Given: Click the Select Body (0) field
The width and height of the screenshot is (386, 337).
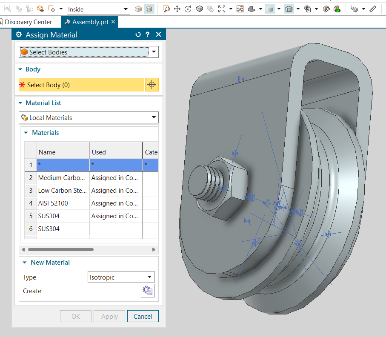Looking at the screenshot, I should click(x=81, y=85).
